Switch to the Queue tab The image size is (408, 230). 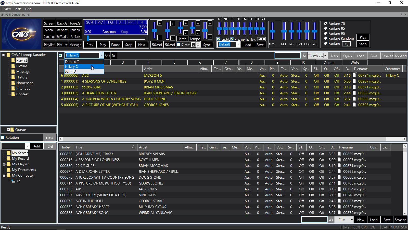(x=329, y=62)
